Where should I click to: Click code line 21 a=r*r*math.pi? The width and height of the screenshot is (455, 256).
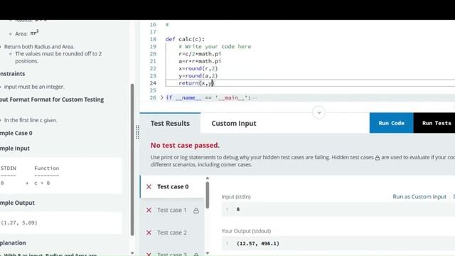pyautogui.click(x=200, y=61)
